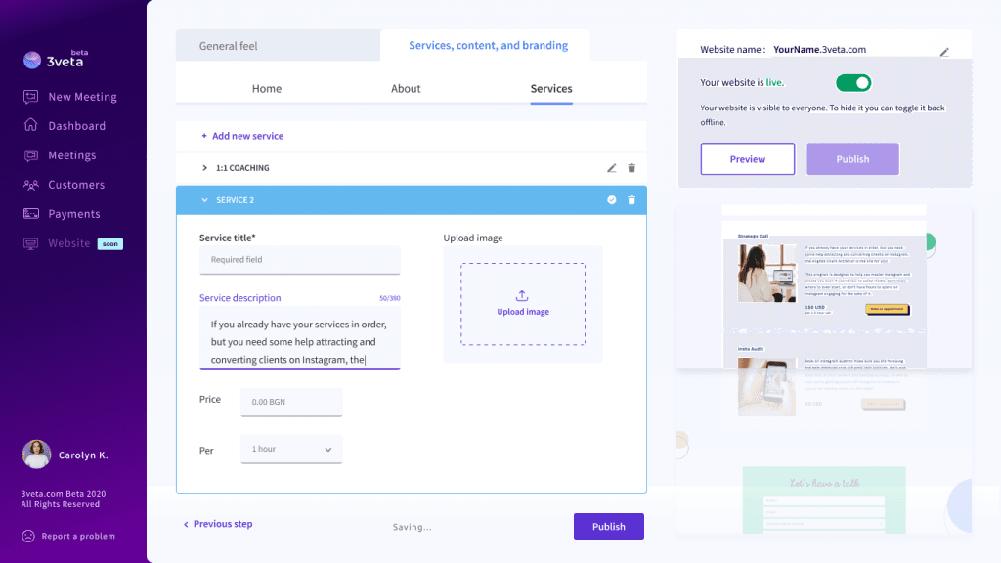Click Add new service link
The image size is (1001, 563).
(x=247, y=135)
